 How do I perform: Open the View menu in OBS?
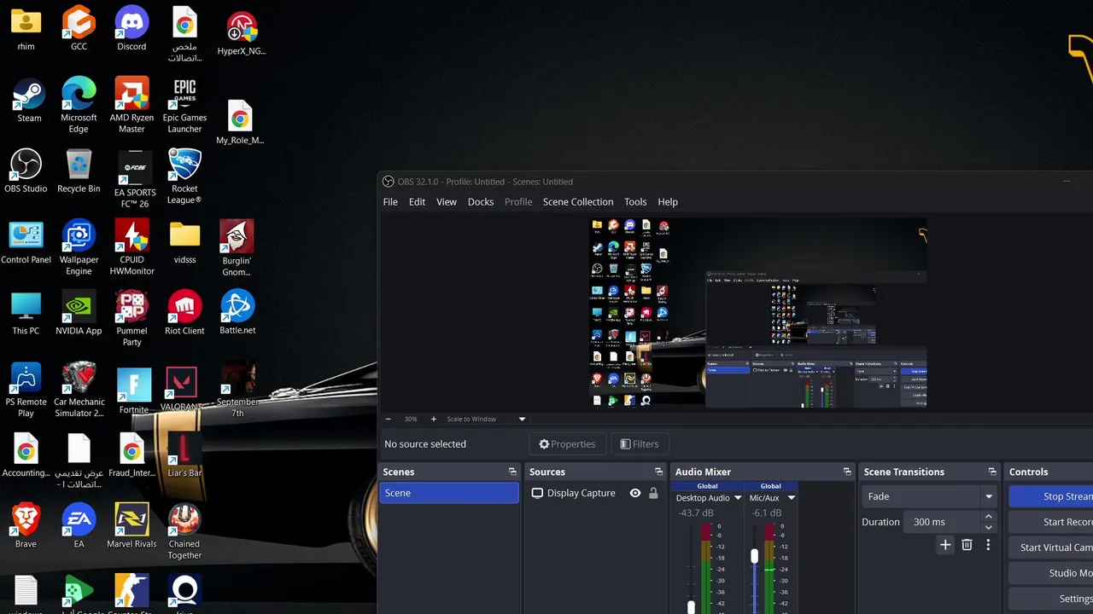coord(447,202)
